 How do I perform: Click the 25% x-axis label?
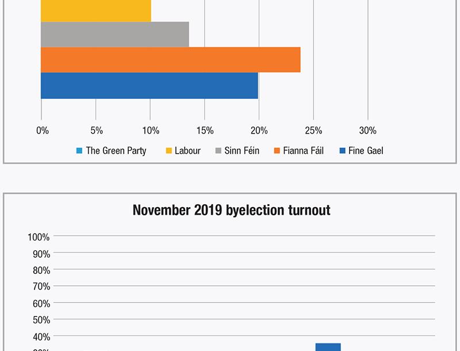tap(313, 131)
